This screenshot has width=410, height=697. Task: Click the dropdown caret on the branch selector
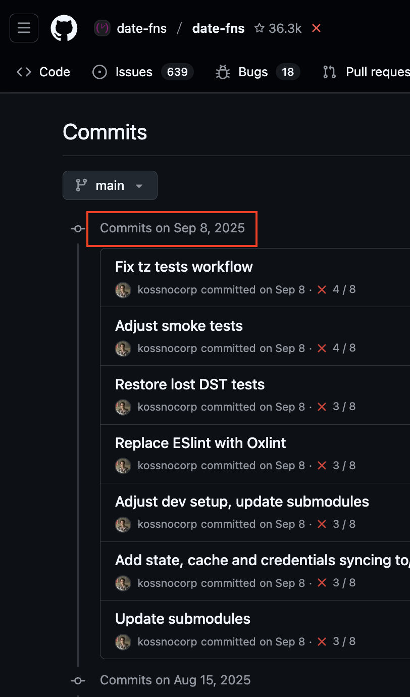click(139, 186)
